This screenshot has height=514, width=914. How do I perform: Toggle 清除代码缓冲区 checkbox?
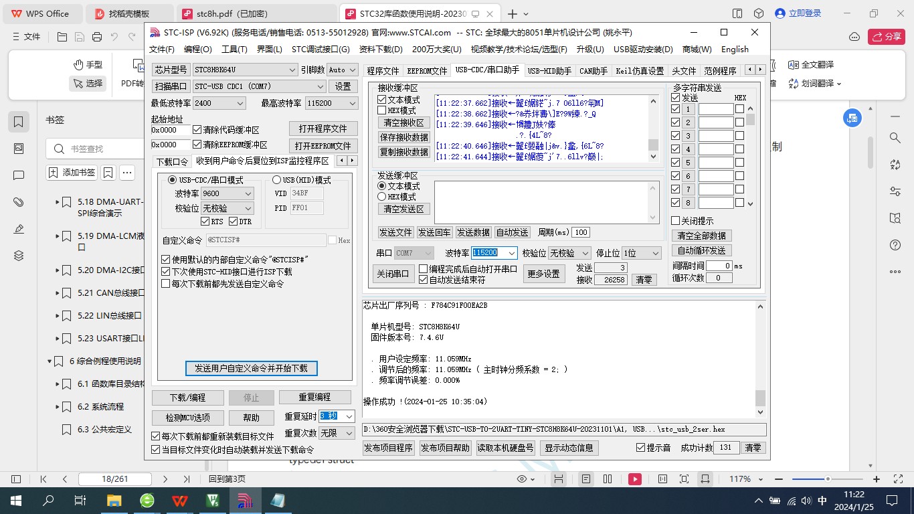coord(197,130)
